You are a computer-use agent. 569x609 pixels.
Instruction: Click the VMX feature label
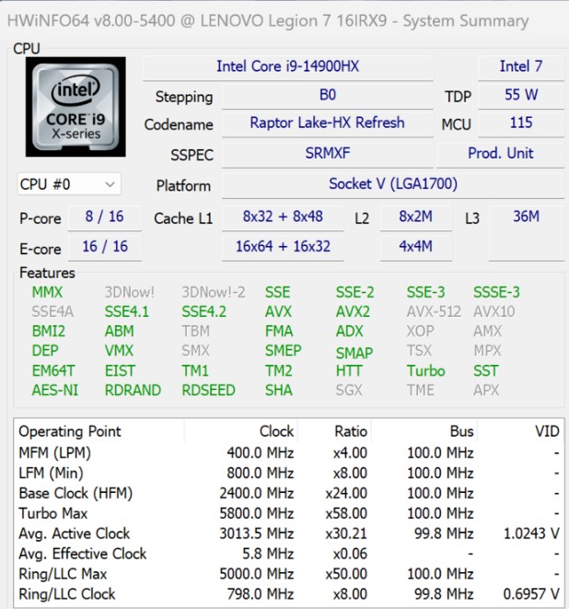pyautogui.click(x=119, y=351)
